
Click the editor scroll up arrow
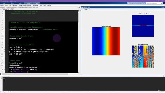tap(79, 11)
